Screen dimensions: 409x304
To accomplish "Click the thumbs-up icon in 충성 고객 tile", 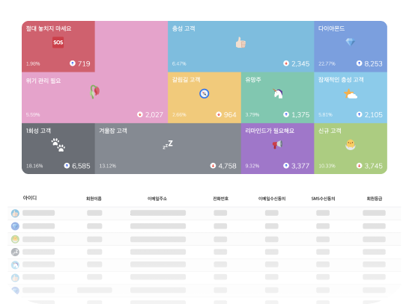I will pyautogui.click(x=240, y=43).
